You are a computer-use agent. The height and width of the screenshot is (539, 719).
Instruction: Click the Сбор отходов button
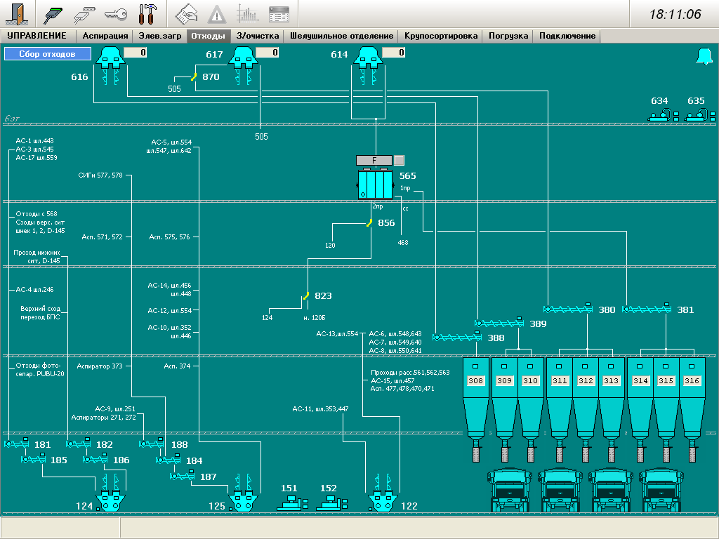click(48, 54)
